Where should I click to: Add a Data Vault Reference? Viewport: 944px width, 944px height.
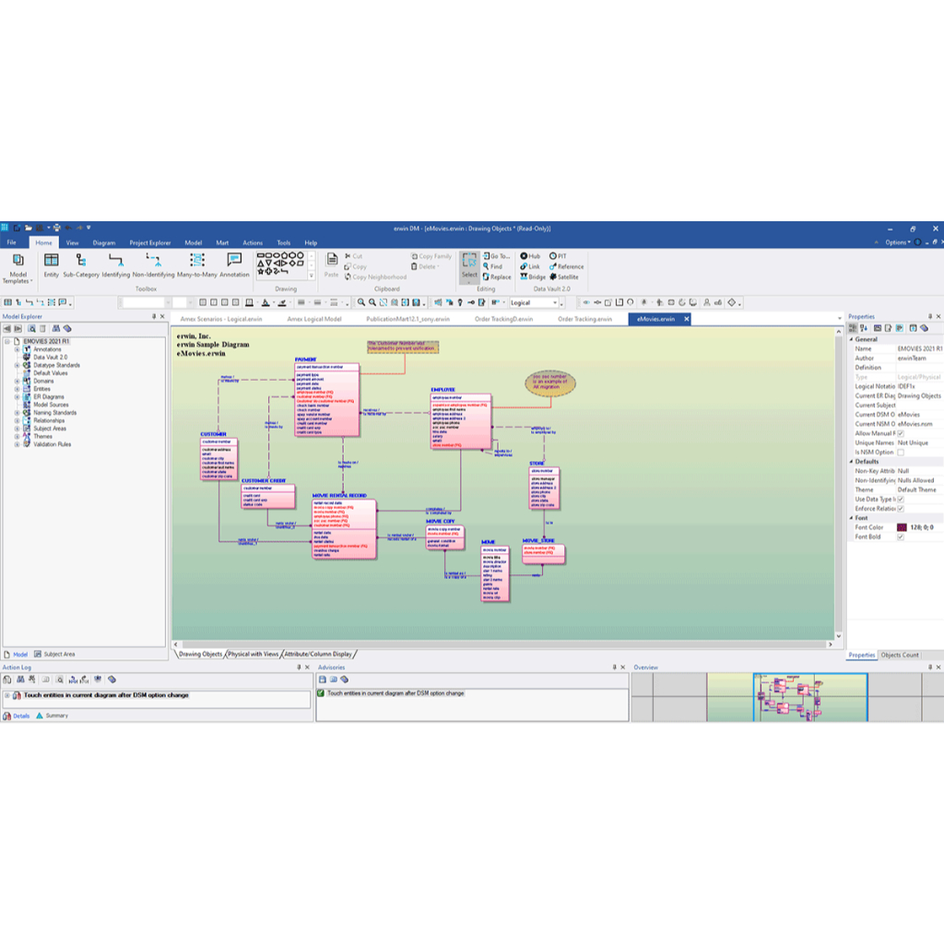(x=566, y=266)
